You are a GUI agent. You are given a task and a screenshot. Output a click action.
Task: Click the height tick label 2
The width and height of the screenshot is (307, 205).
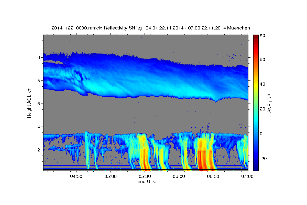39,150
